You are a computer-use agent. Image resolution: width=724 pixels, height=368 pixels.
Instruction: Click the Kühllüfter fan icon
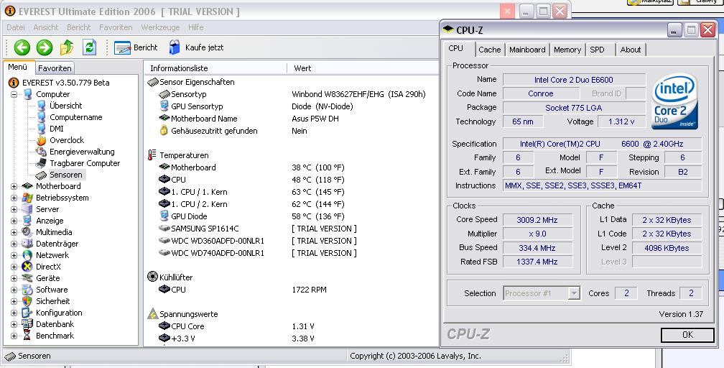153,277
